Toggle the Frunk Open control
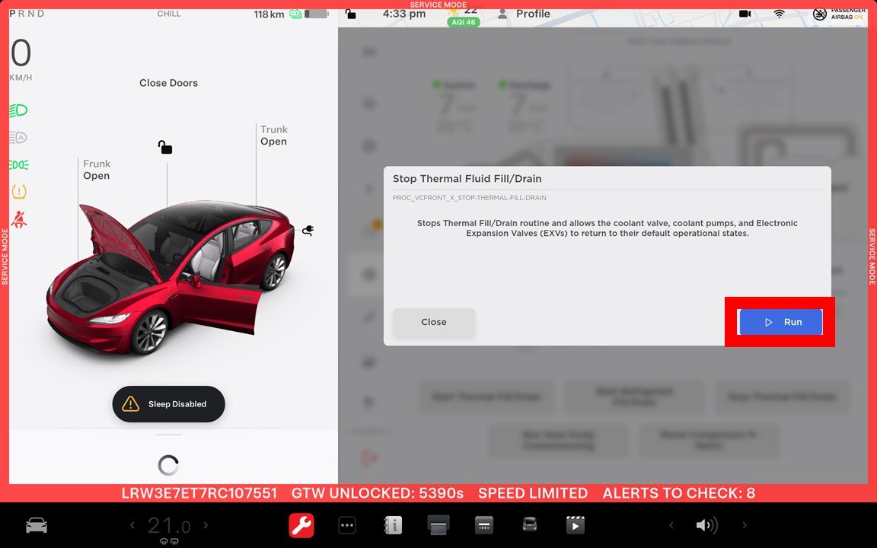 pyautogui.click(x=97, y=170)
